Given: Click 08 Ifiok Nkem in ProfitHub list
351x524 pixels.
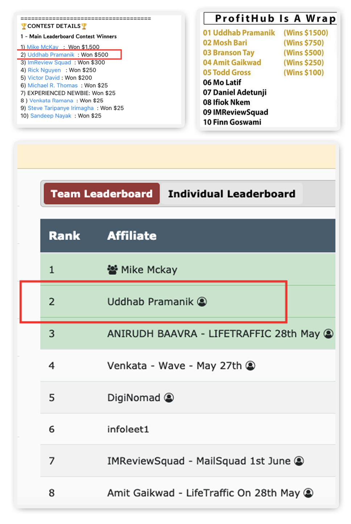Looking at the screenshot, I should point(226,102).
